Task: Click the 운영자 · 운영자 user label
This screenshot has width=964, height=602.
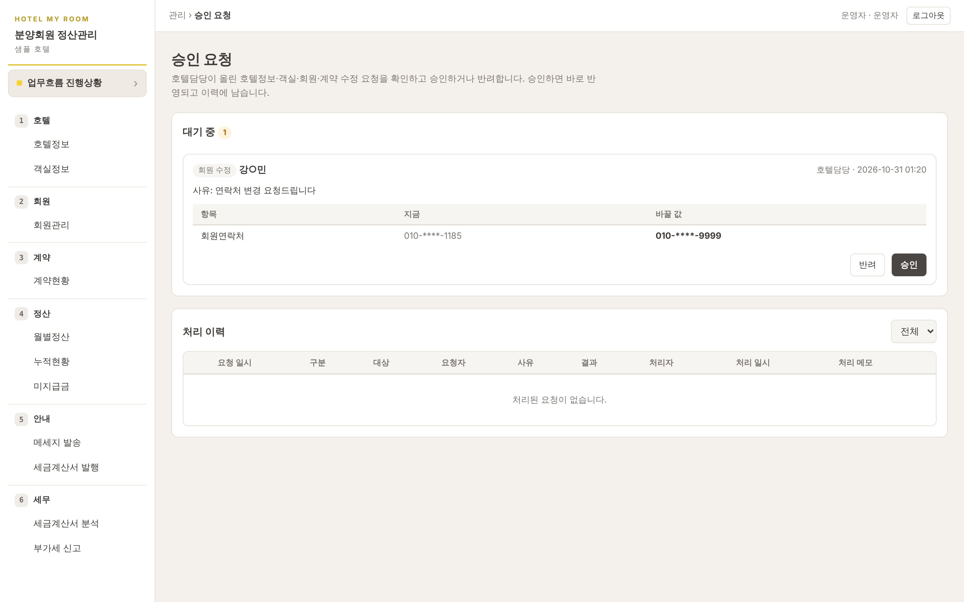Action: tap(870, 15)
